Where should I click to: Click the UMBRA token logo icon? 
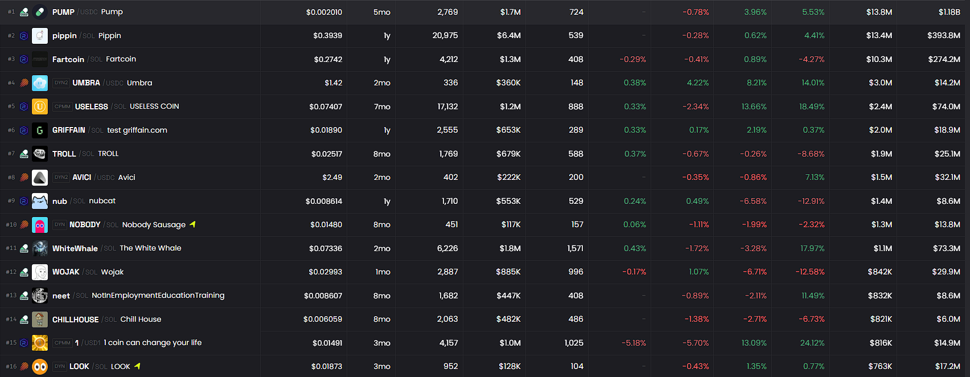40,83
